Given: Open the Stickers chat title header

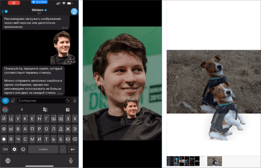Looking at the screenshot, I should [x=39, y=11].
